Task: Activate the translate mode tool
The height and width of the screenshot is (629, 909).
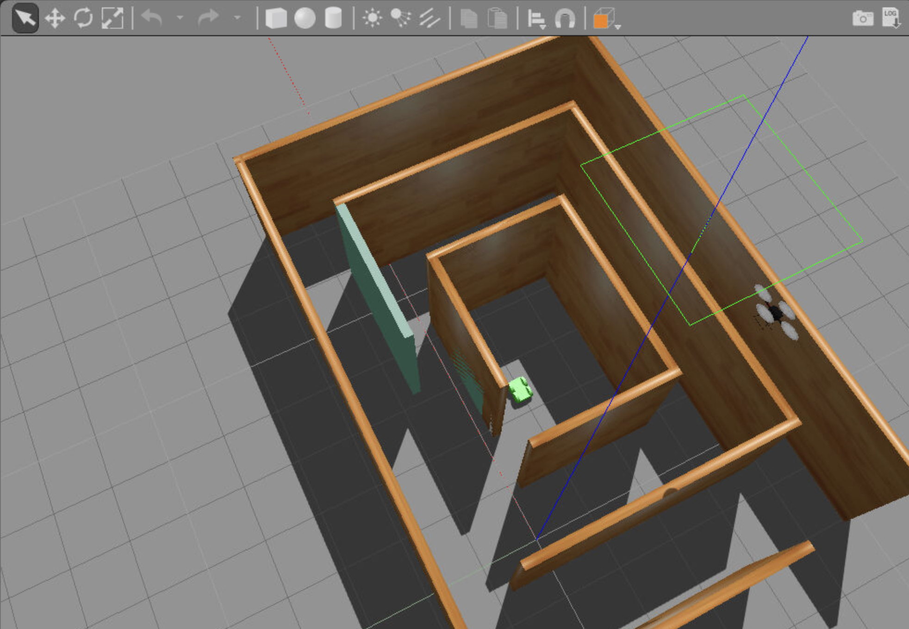Action: (x=55, y=19)
